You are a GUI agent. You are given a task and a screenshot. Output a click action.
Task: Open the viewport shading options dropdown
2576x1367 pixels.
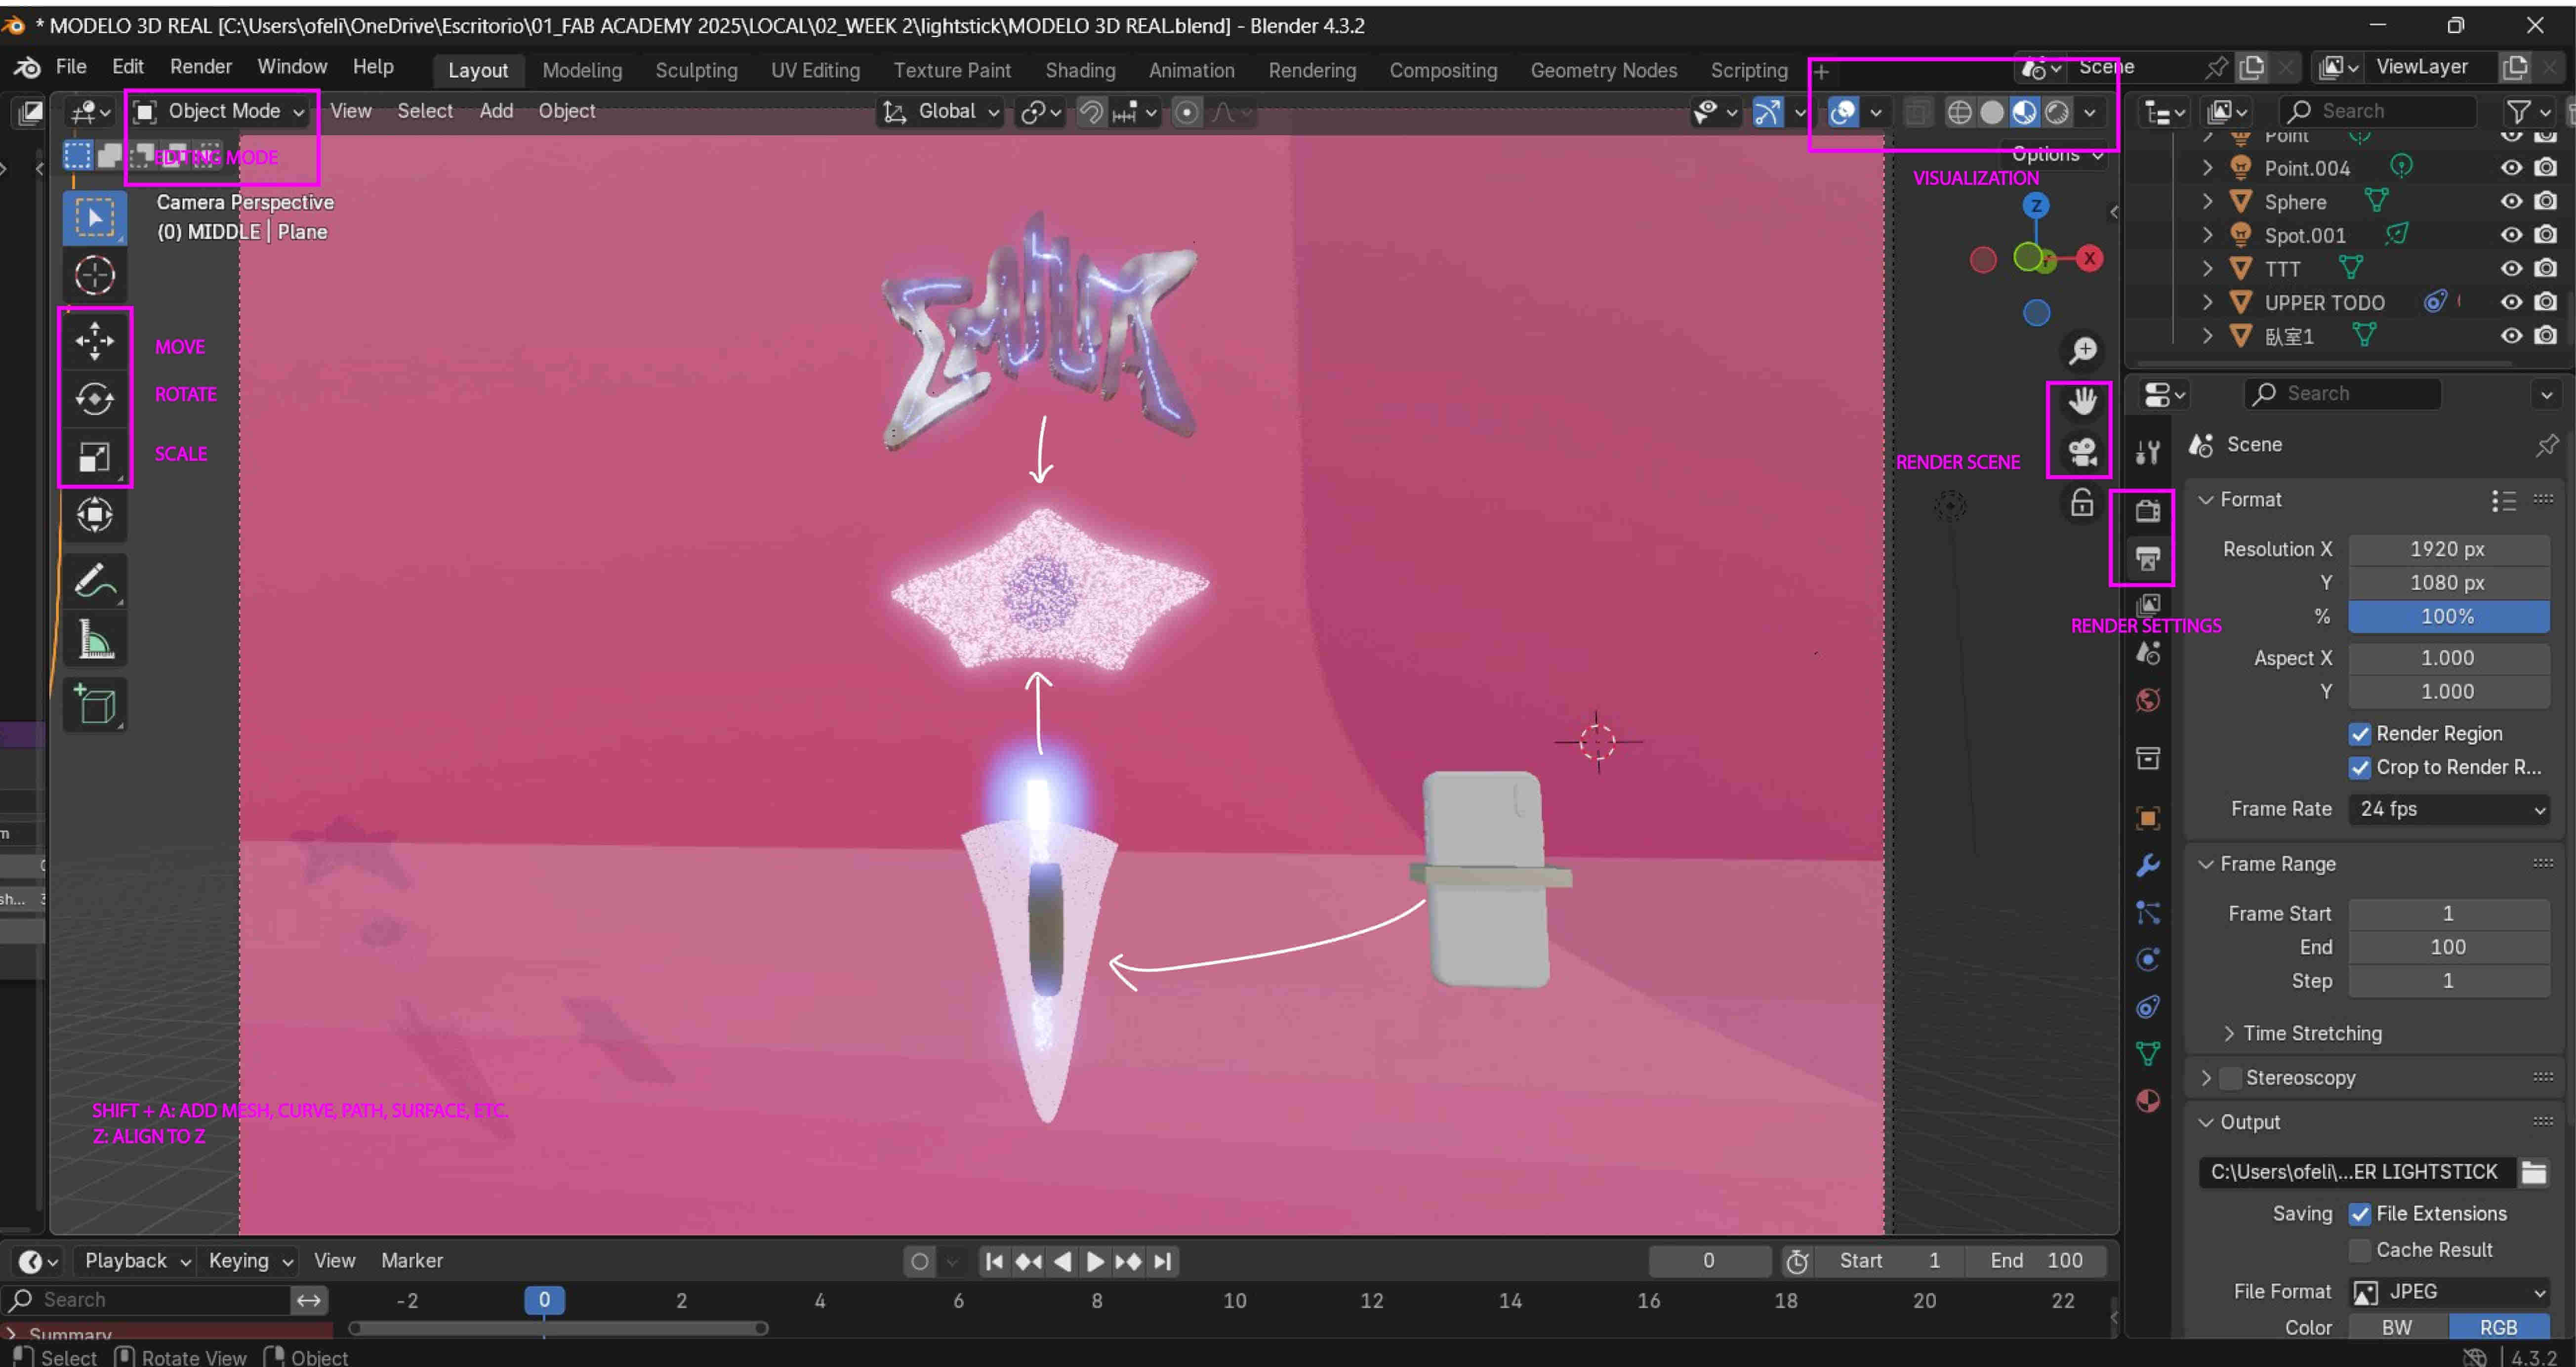tap(2090, 112)
